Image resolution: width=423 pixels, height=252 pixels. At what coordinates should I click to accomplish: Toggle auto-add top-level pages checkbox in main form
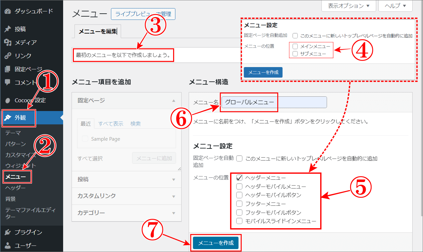click(239, 159)
